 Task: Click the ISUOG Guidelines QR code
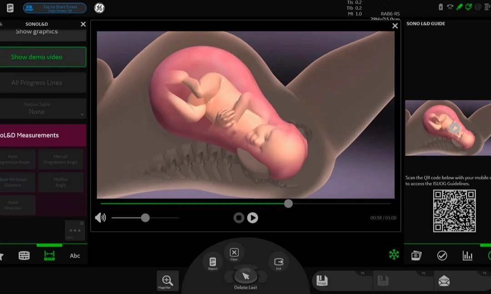(x=454, y=211)
